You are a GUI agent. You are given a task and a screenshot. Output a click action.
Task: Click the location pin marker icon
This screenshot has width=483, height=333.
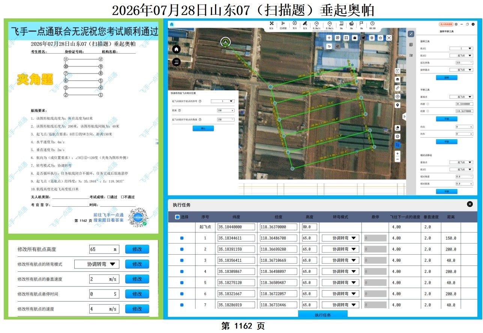coord(398,105)
